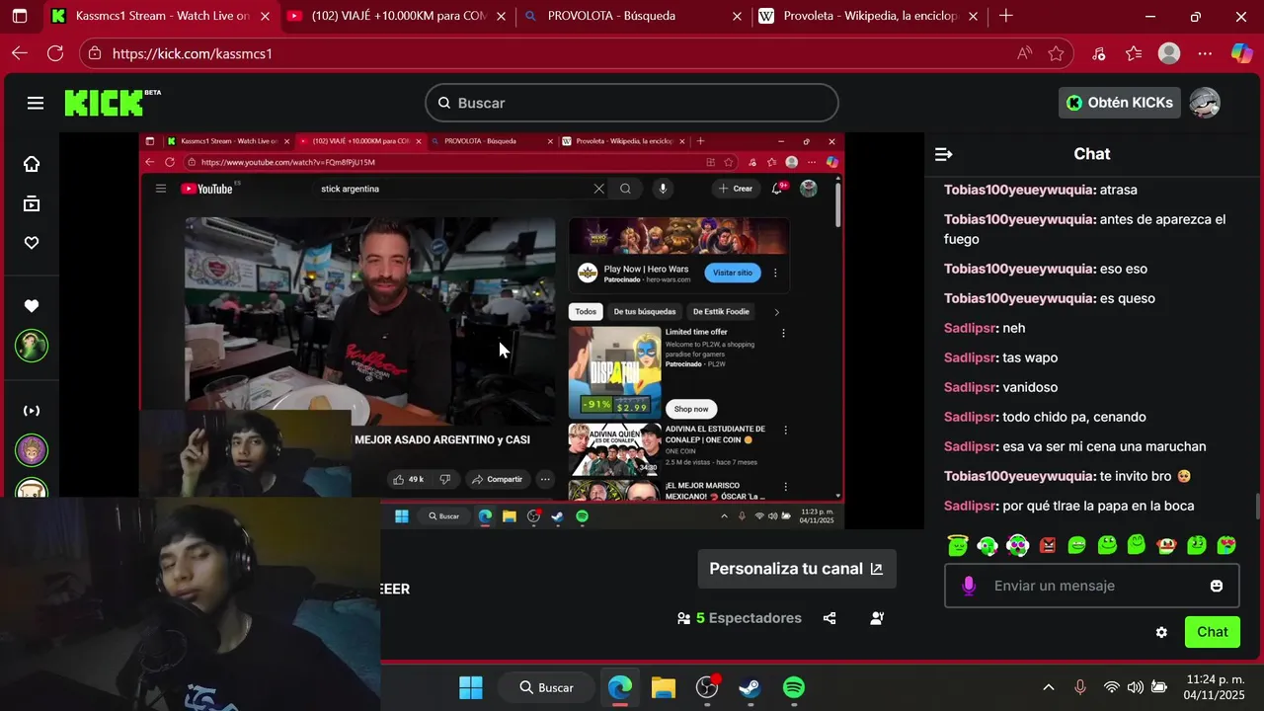Open the green-haired channel avatar in the sidebar
The height and width of the screenshot is (711, 1264).
[x=32, y=346]
